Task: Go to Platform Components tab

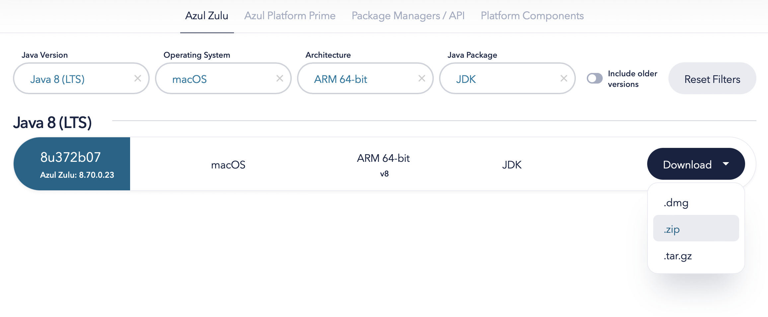Action: 532,16
